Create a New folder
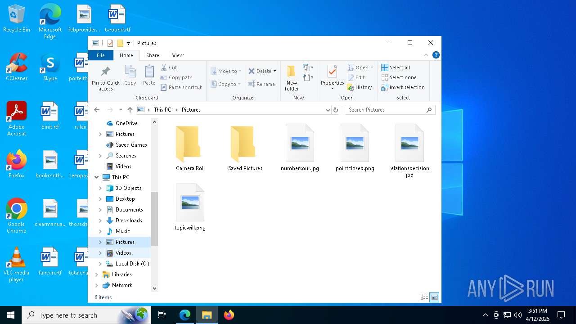 coord(292,77)
